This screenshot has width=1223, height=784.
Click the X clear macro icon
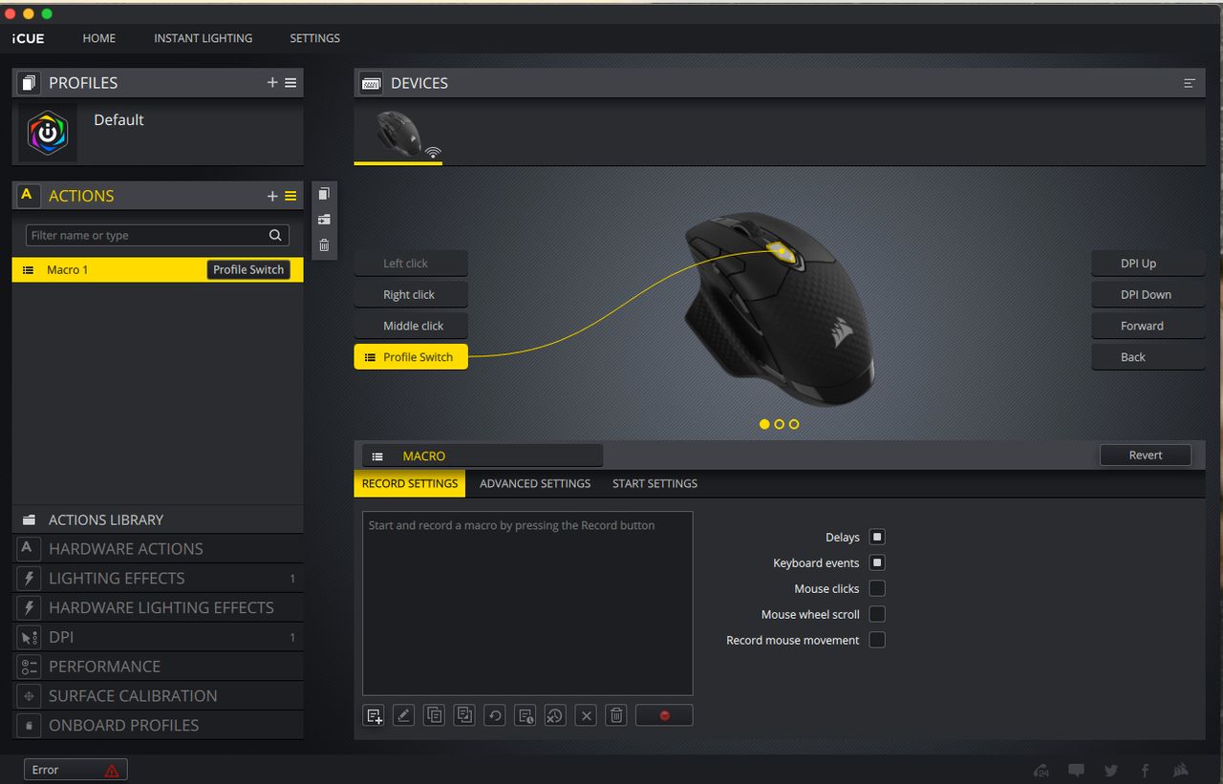click(587, 715)
